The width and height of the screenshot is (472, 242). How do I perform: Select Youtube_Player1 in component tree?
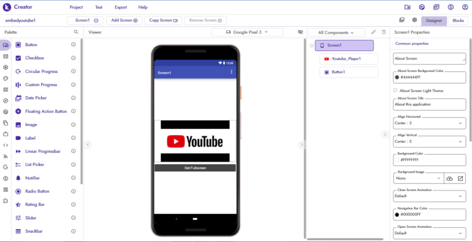pyautogui.click(x=348, y=59)
